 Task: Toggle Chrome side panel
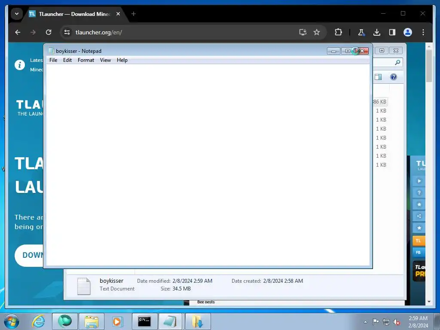(392, 32)
